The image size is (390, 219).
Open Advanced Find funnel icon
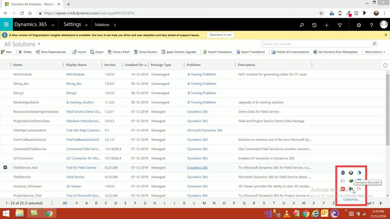[340, 25]
